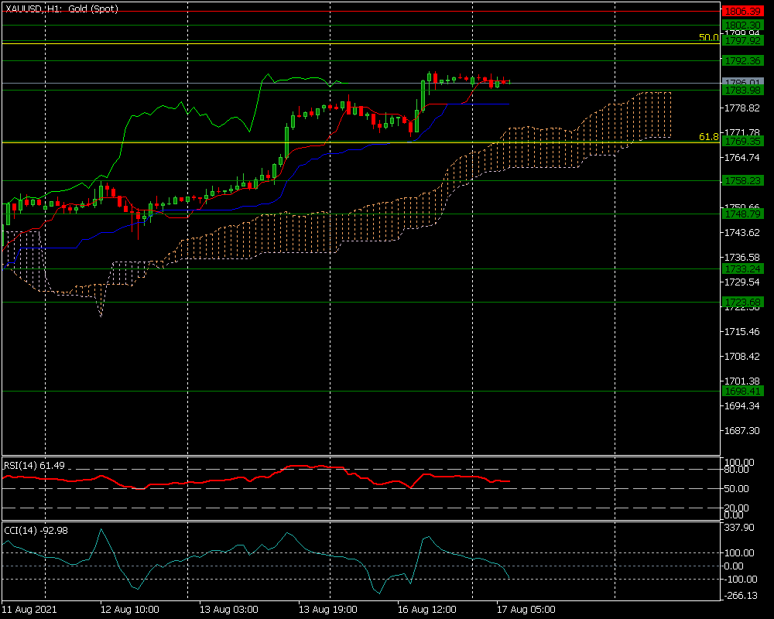
Task: Click the 16 Aug 12:00 time label
Action: (426, 609)
